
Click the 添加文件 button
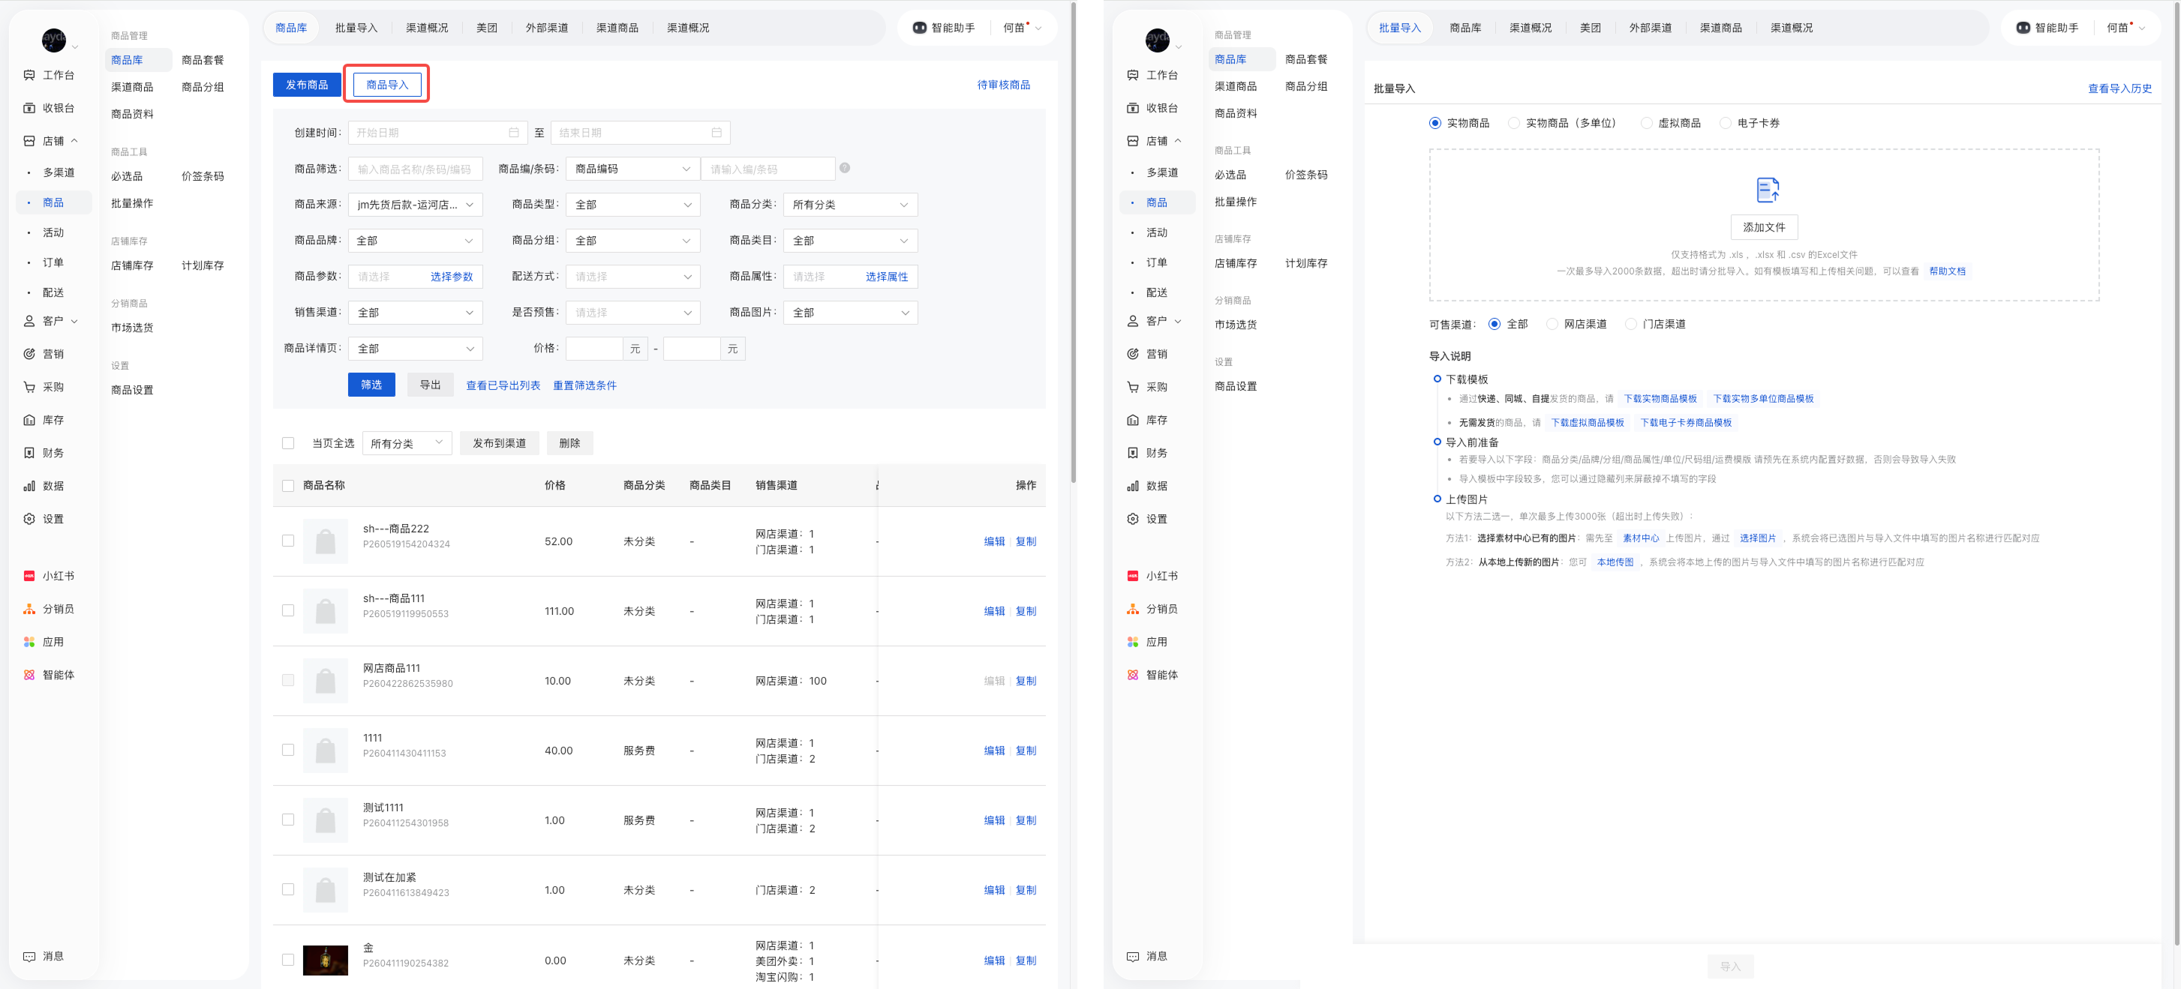[x=1765, y=228]
